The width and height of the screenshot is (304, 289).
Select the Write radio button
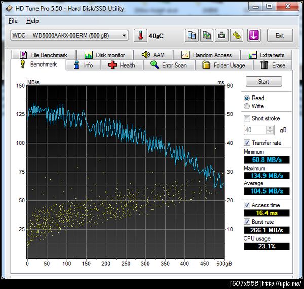coord(247,106)
